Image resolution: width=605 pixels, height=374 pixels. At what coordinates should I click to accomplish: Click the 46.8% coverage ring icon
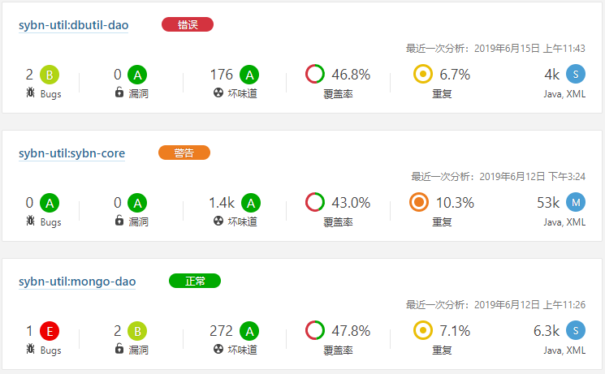point(315,75)
